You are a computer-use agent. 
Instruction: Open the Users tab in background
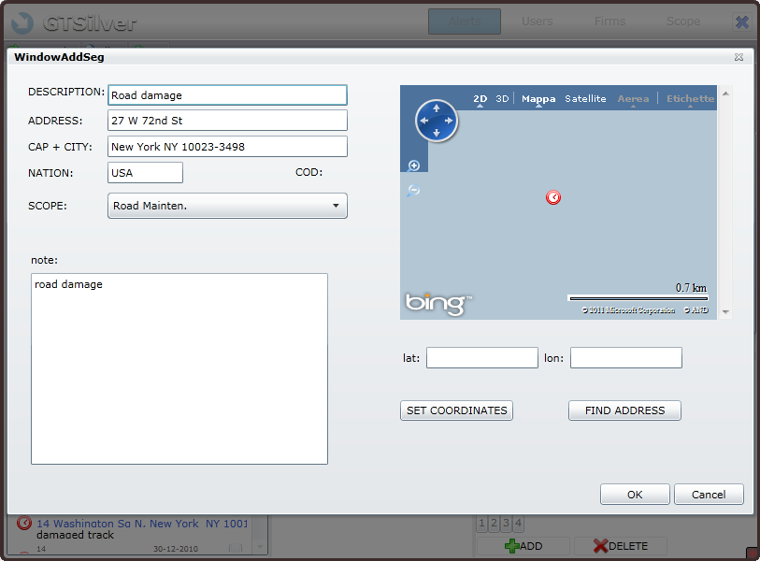click(x=537, y=22)
